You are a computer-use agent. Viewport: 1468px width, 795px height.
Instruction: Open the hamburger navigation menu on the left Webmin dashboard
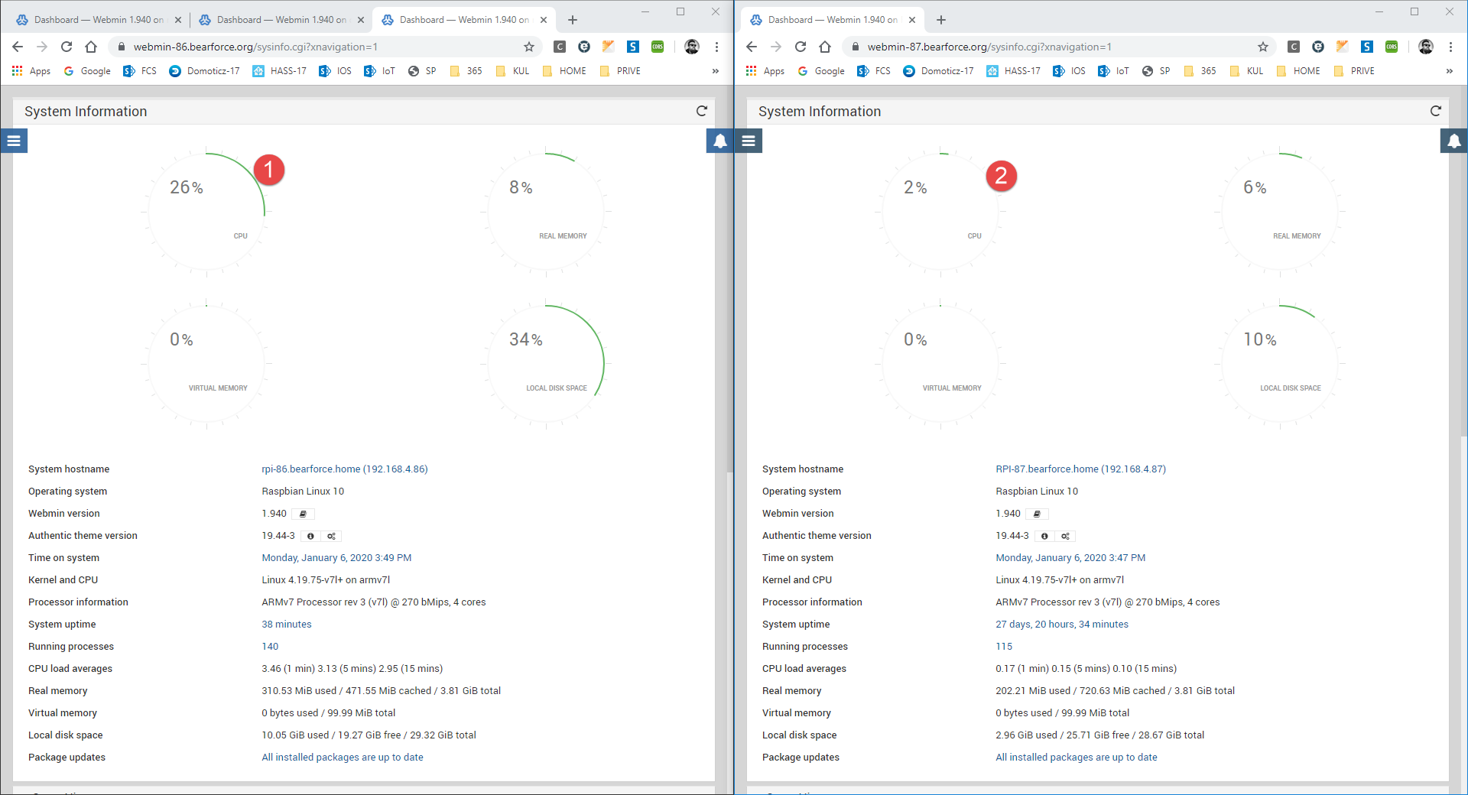[14, 141]
